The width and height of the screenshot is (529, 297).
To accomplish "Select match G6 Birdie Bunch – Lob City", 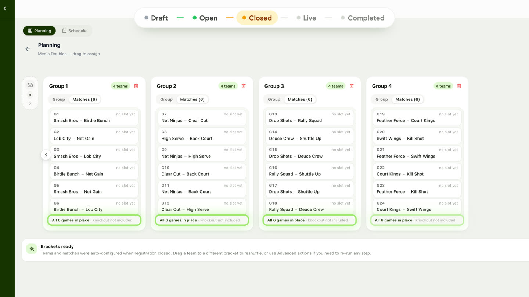I will point(94,206).
